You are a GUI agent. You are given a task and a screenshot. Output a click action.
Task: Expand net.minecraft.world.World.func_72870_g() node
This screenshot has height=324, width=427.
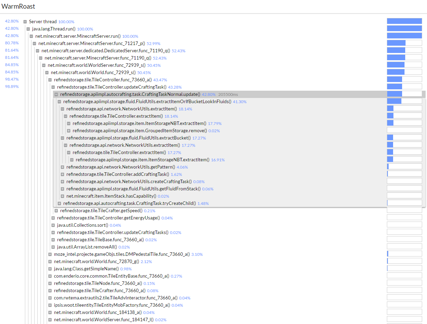[x=50, y=261]
